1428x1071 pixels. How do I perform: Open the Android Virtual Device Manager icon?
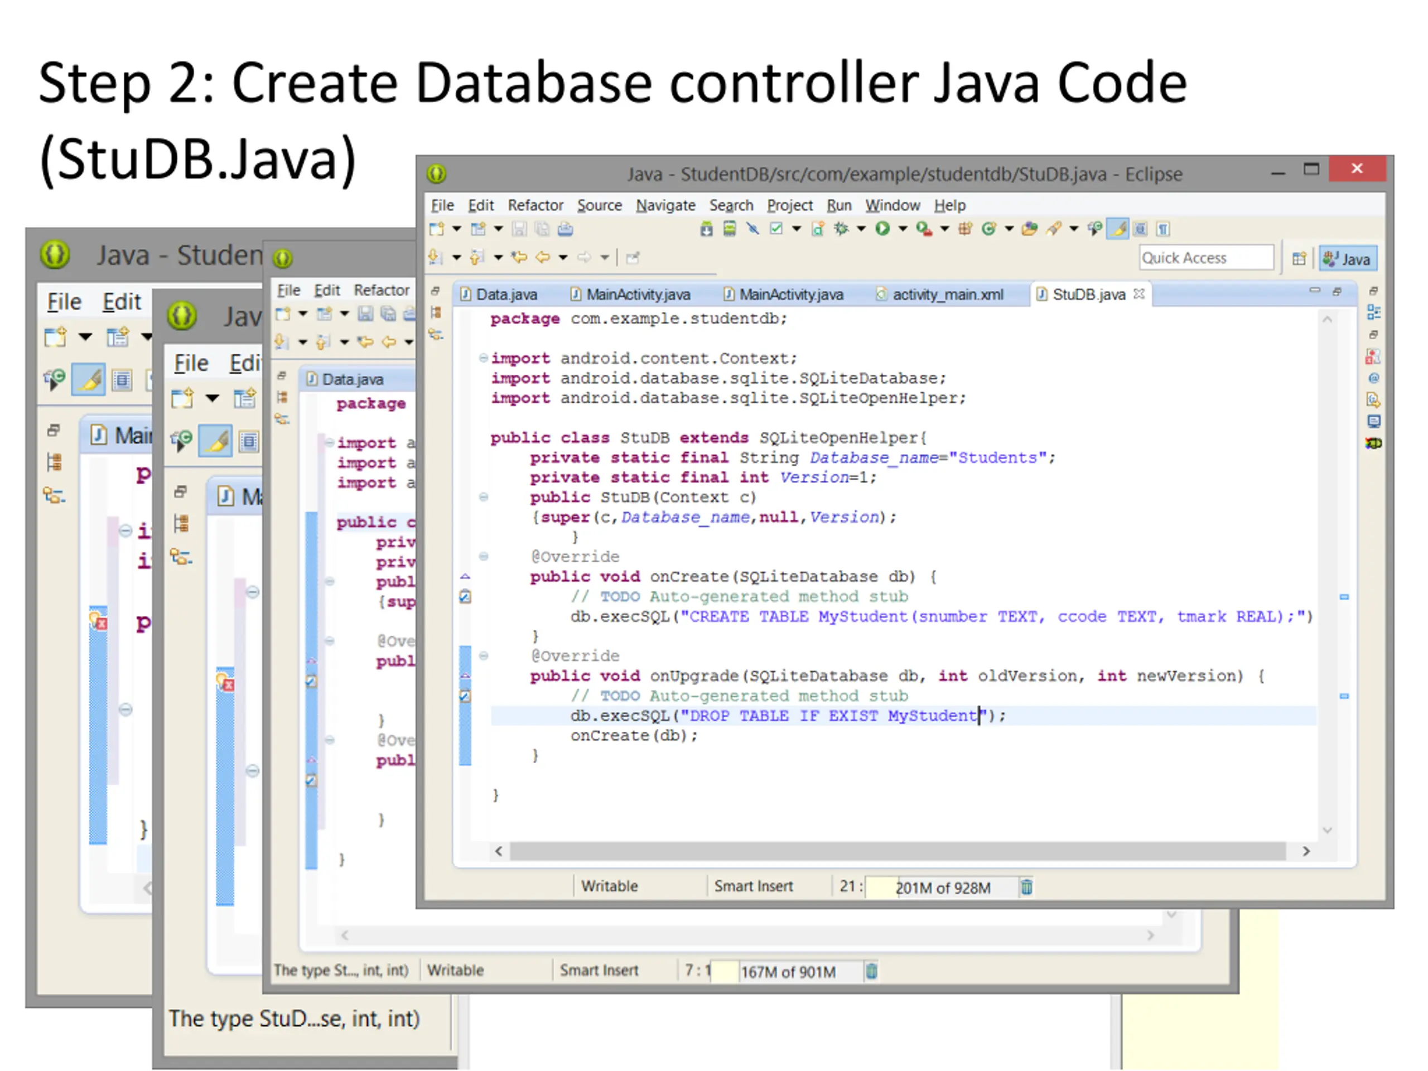[730, 229]
